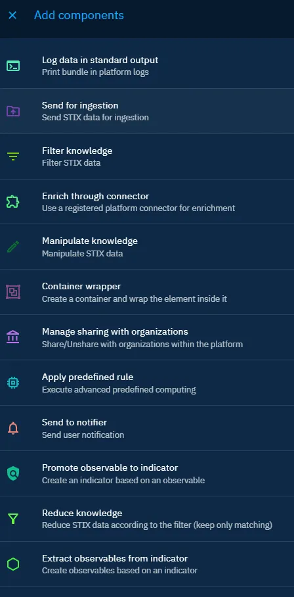Select Log data in standard output
This screenshot has width=294, height=597.
tap(147, 66)
